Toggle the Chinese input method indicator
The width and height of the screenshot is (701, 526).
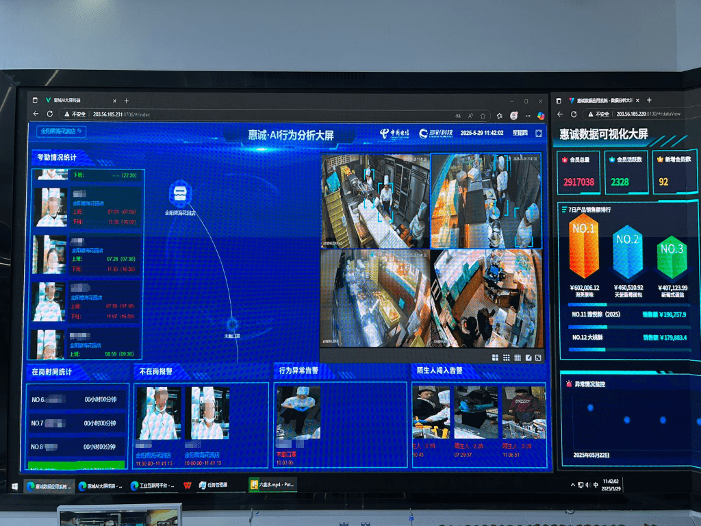click(x=596, y=485)
